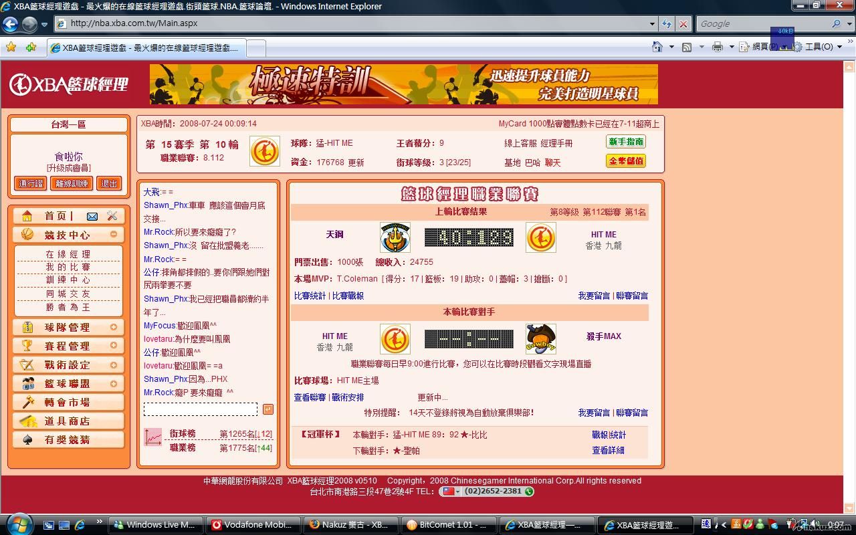Viewport: 856px width, 535px height.
Task: Click the 升级成會員 upgrade link
Action: (x=68, y=168)
